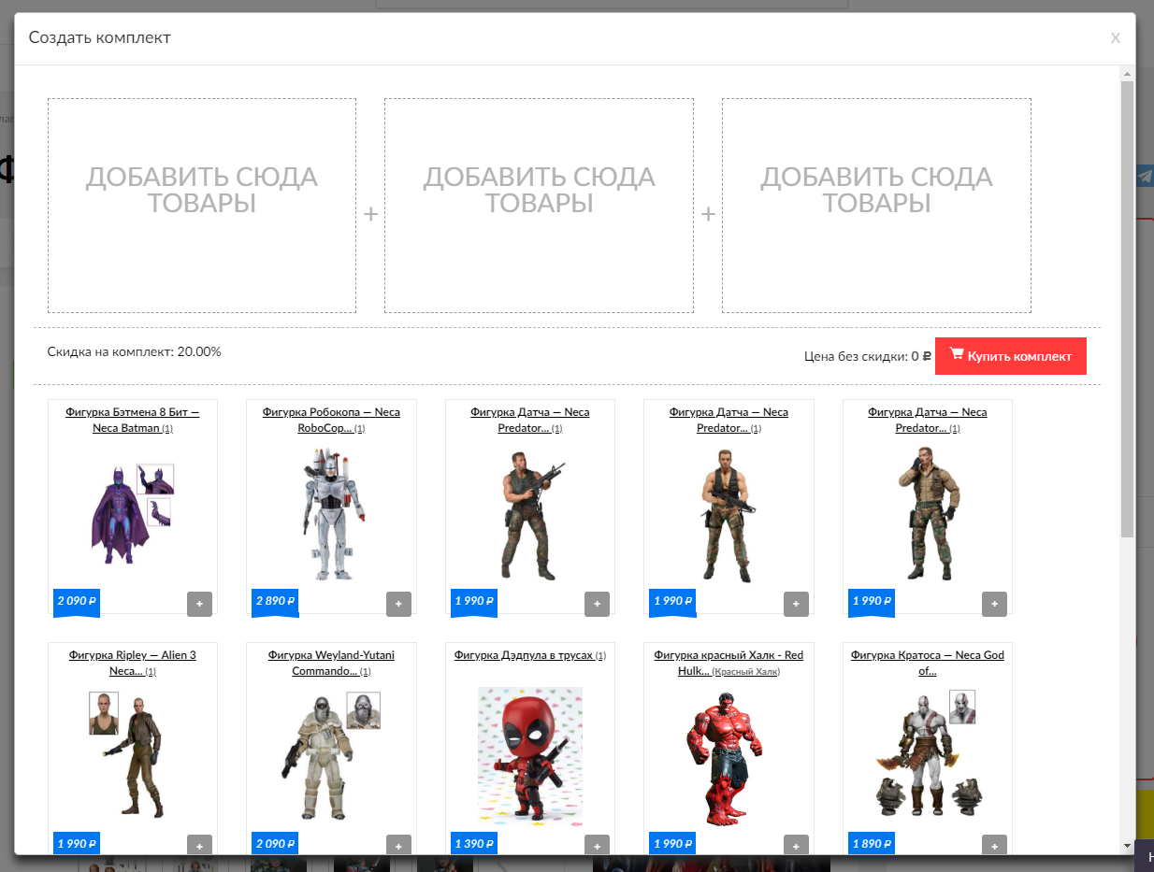The width and height of the screenshot is (1154, 872).
Task: Click the last ДОБАВИТЬ СЮДА ТОВАРЫ drop slot
Action: point(876,206)
